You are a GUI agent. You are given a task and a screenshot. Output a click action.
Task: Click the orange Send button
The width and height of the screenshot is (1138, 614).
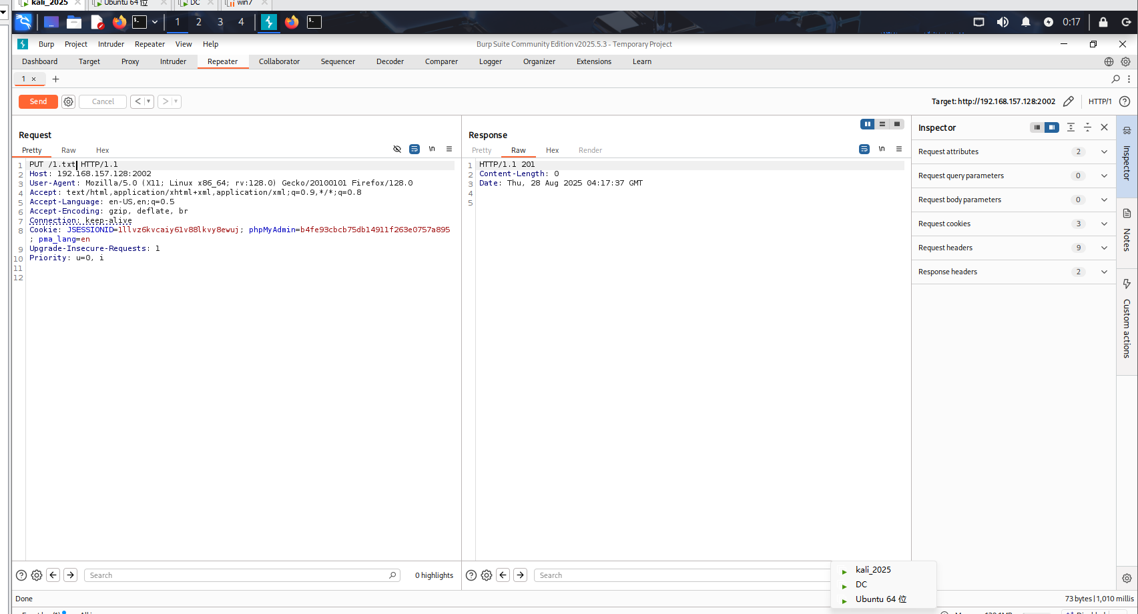[x=38, y=101]
